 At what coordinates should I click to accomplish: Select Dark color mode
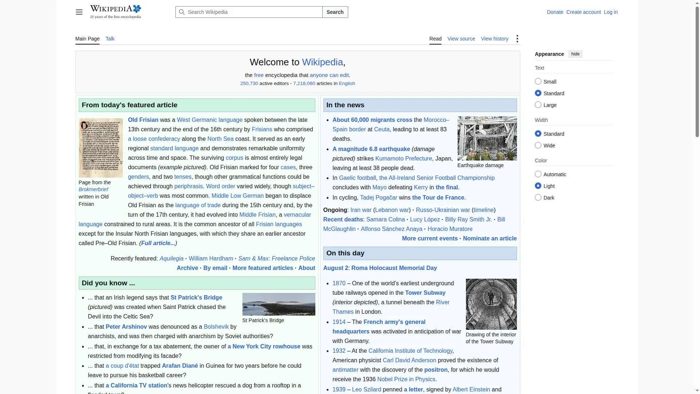coord(538,198)
